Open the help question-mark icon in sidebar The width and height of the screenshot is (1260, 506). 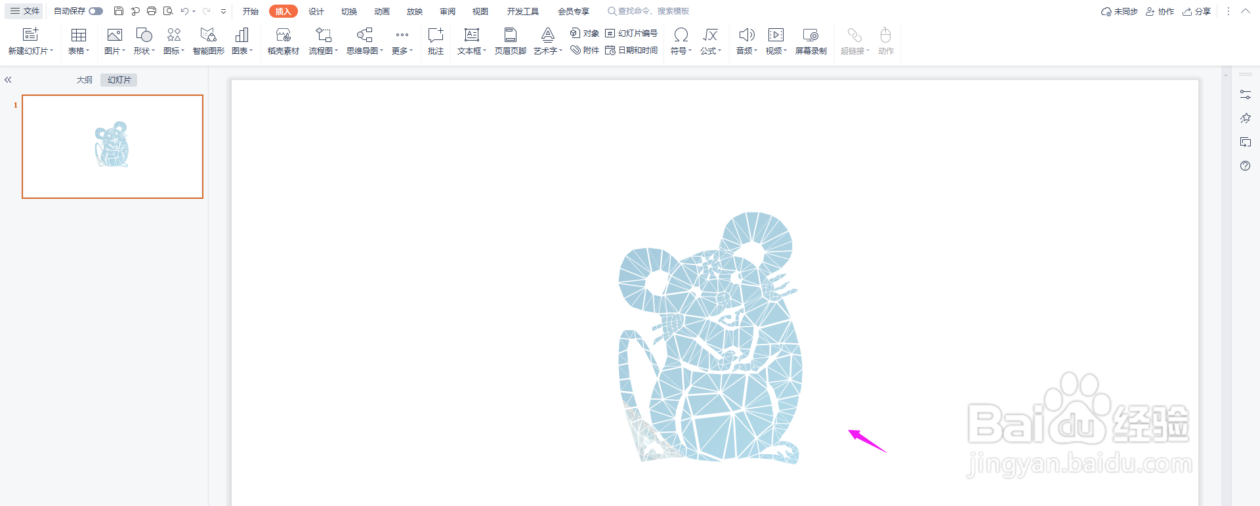point(1245,166)
